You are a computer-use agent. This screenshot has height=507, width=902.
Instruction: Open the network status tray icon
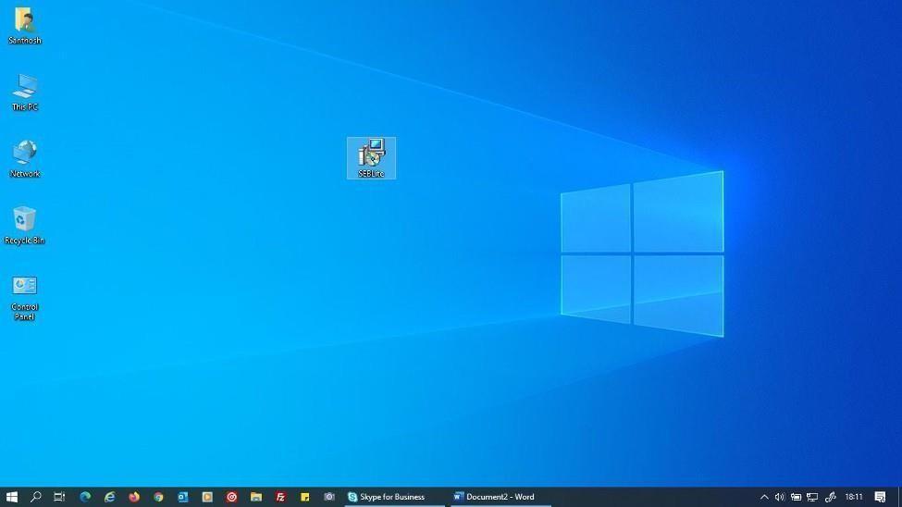click(x=812, y=497)
